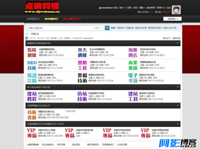Open the 最新回复 link

[x=176, y=38]
